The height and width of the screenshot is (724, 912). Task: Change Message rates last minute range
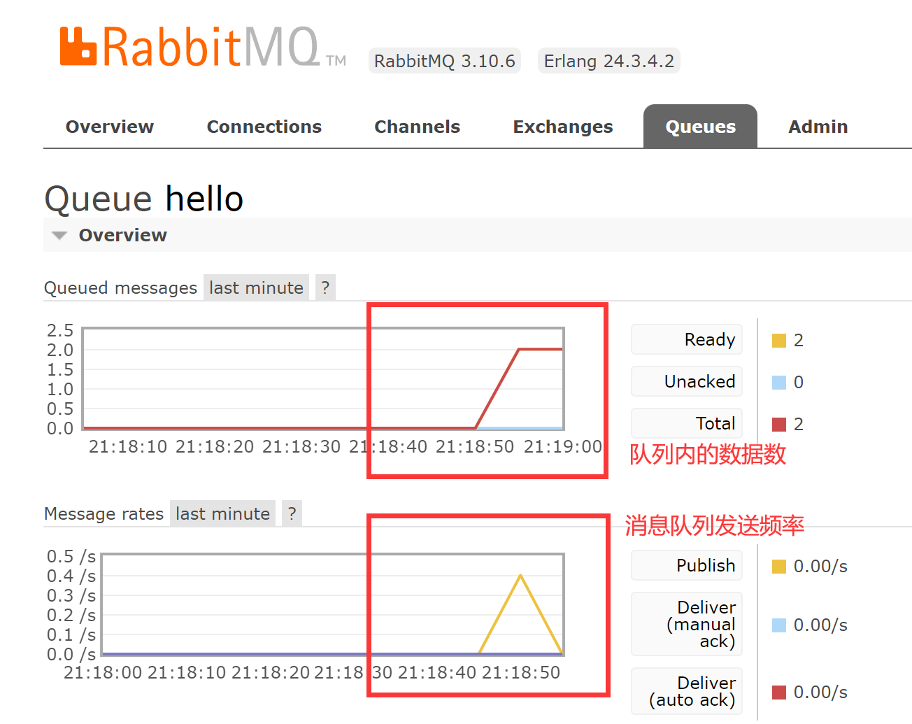(222, 513)
